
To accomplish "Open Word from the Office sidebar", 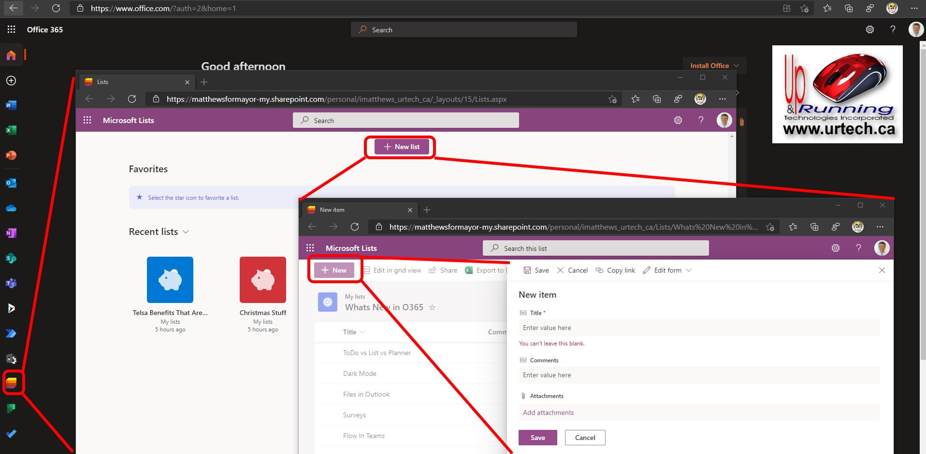I will click(11, 105).
